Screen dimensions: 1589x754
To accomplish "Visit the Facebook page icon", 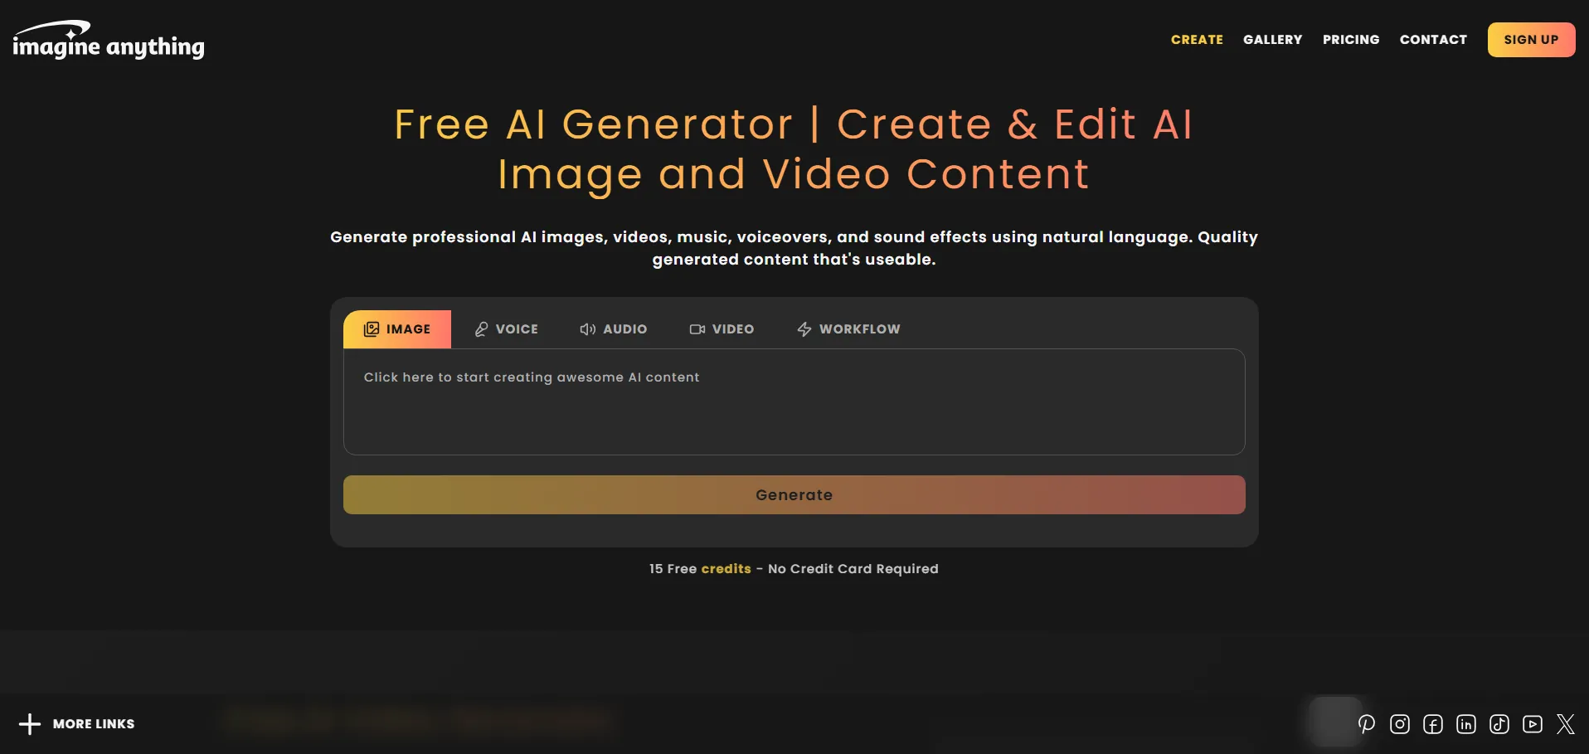I will click(x=1433, y=724).
